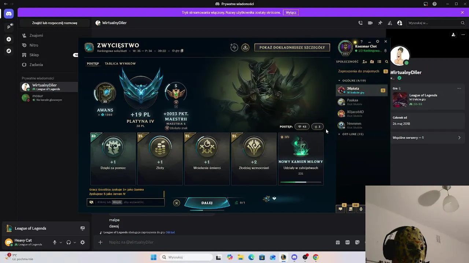Open WirtualnyDiler direct message conversation
469x263 pixels.
pyautogui.click(x=49, y=87)
